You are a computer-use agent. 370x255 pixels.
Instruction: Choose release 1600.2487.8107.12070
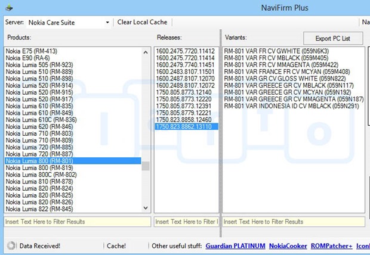coord(185,79)
